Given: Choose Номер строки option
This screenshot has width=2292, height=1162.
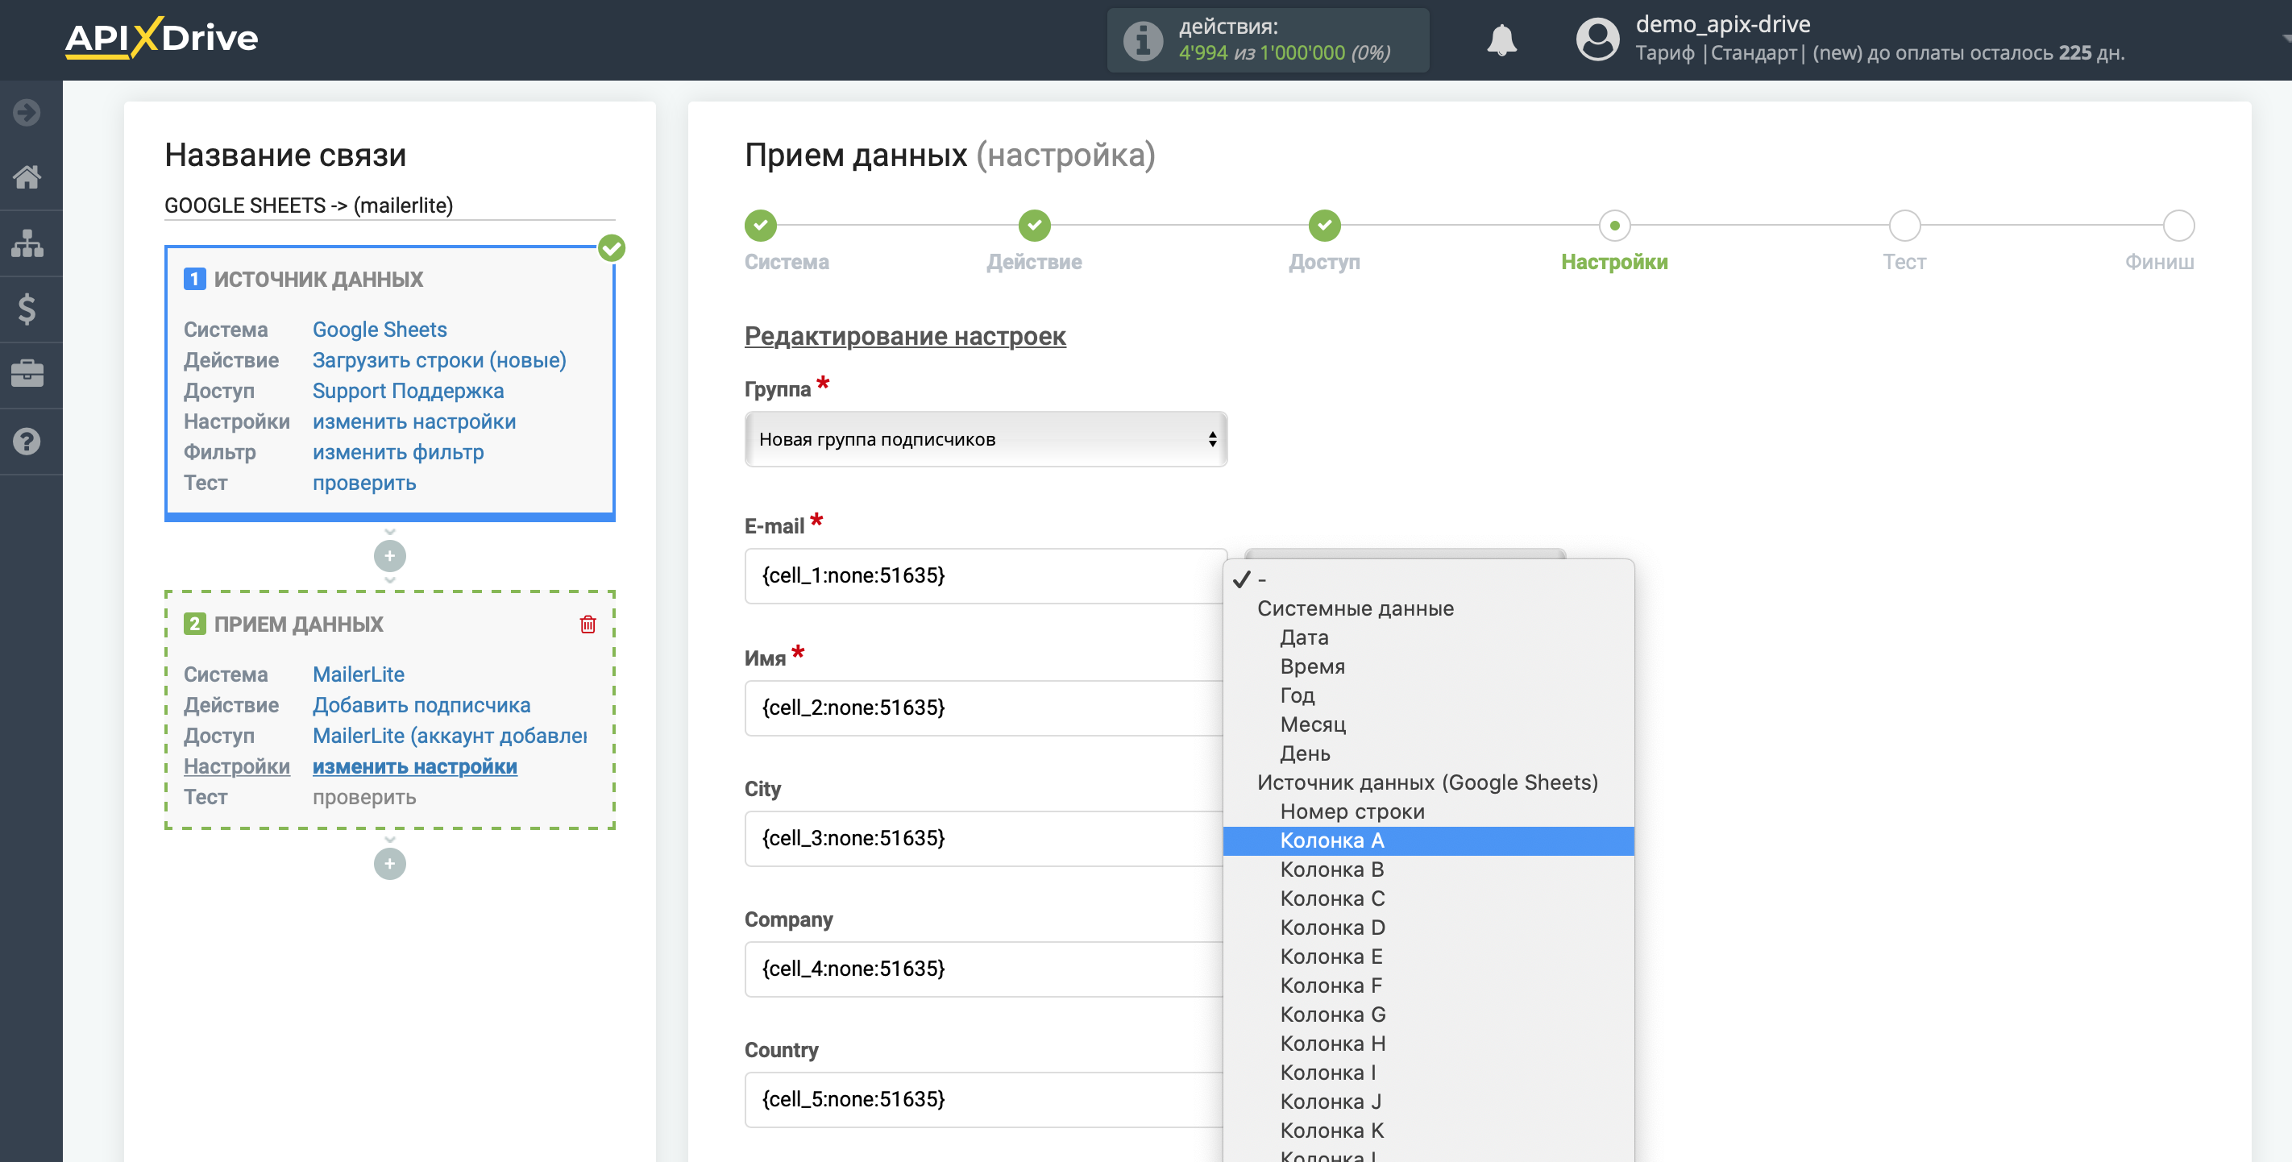Looking at the screenshot, I should tap(1428, 811).
